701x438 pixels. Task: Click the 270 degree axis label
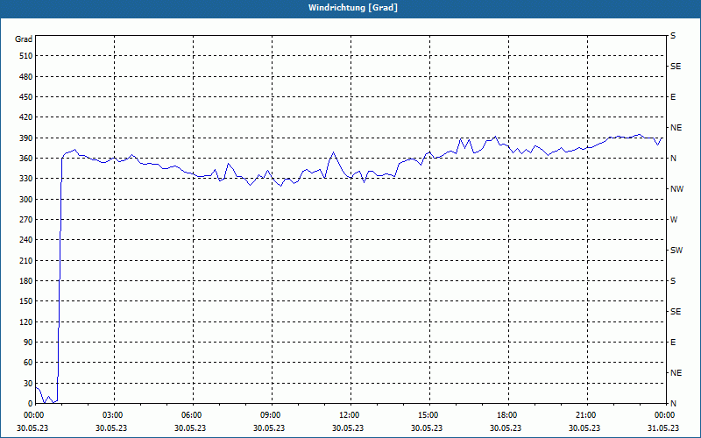pos(26,220)
